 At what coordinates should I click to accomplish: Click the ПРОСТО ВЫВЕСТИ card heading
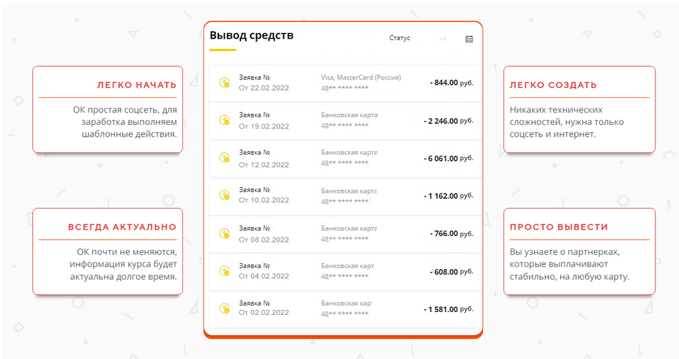click(559, 227)
